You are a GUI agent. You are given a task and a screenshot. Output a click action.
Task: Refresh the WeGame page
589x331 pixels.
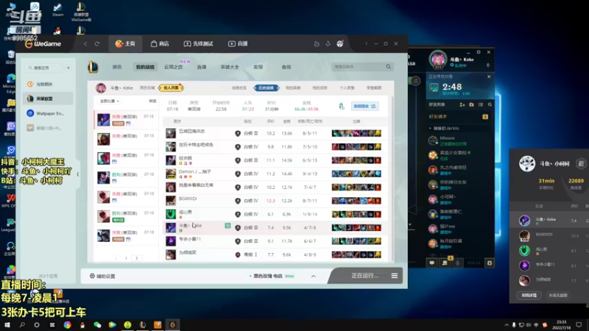[x=97, y=44]
